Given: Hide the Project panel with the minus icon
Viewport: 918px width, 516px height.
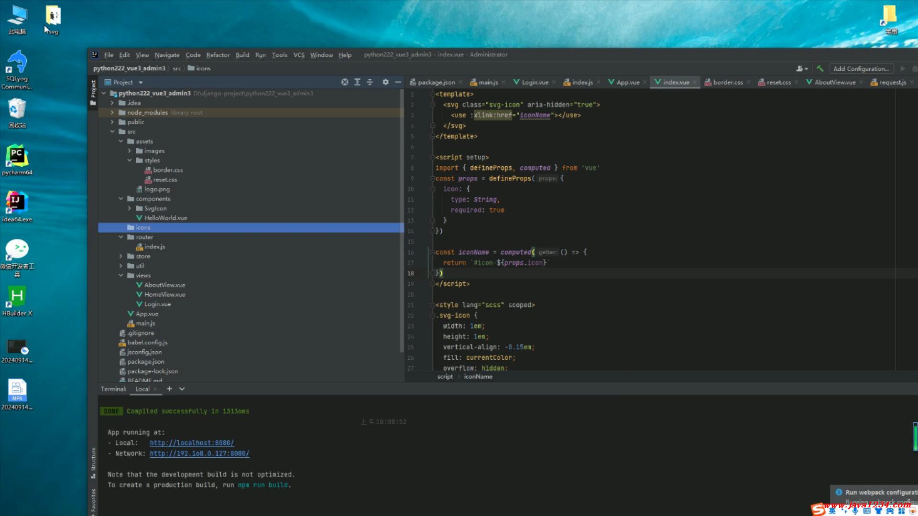Looking at the screenshot, I should click(398, 82).
